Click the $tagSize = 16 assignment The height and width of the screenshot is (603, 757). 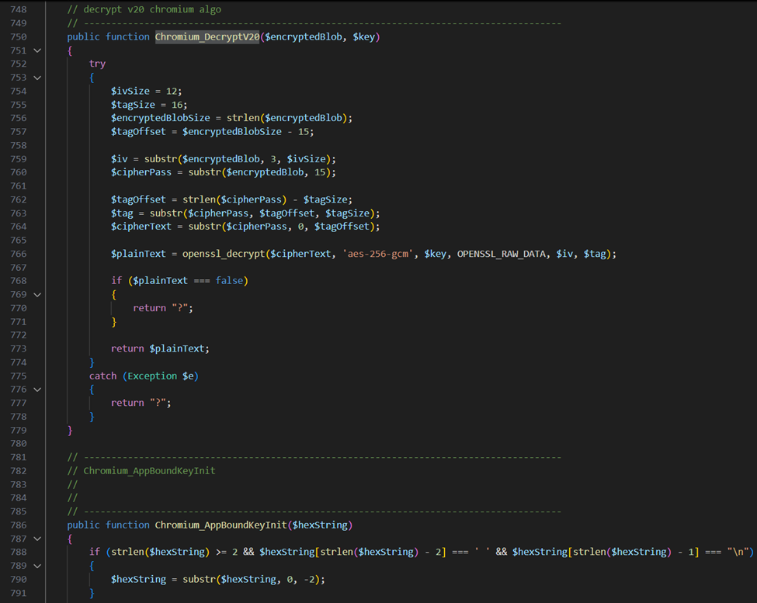pyautogui.click(x=149, y=105)
